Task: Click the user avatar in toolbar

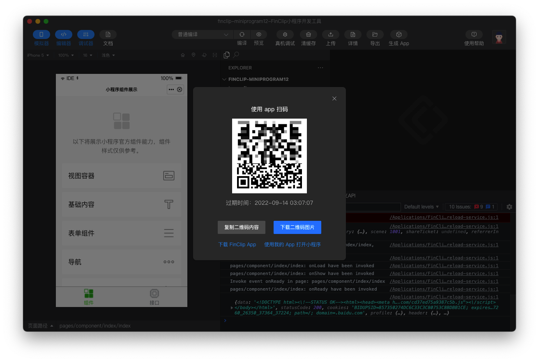Action: [499, 37]
